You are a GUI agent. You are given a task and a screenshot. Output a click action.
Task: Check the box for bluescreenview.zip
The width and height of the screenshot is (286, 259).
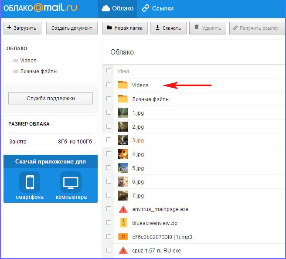pos(109,223)
